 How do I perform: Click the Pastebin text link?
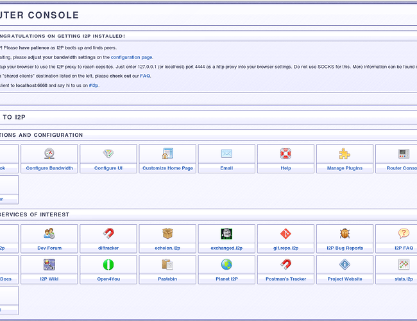(x=167, y=279)
